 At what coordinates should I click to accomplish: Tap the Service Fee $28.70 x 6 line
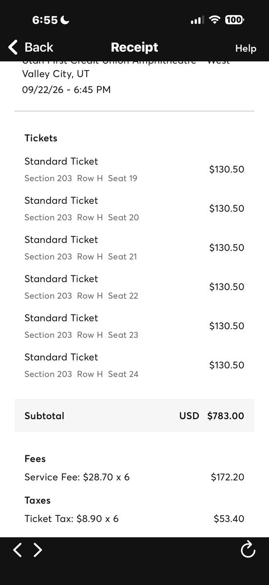134,477
